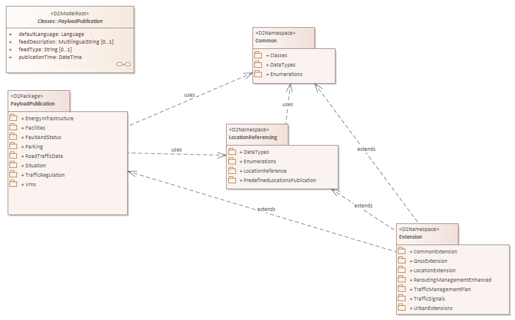Click the GnssExtension folder icon
Image resolution: width=515 pixels, height=320 pixels.
[401, 260]
